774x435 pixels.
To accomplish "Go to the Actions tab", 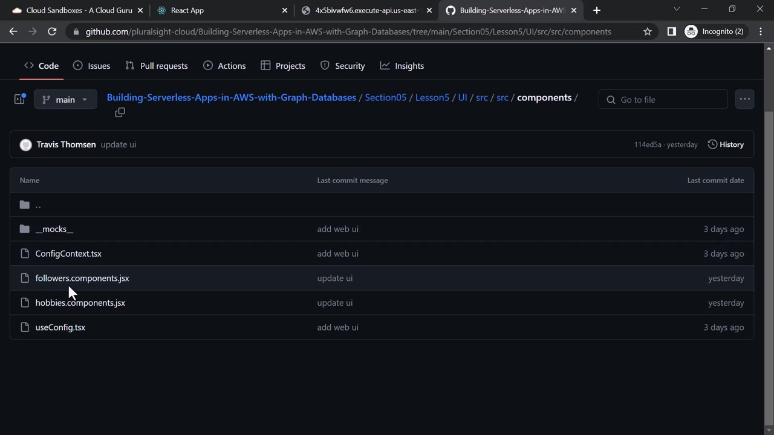I will coord(224,66).
